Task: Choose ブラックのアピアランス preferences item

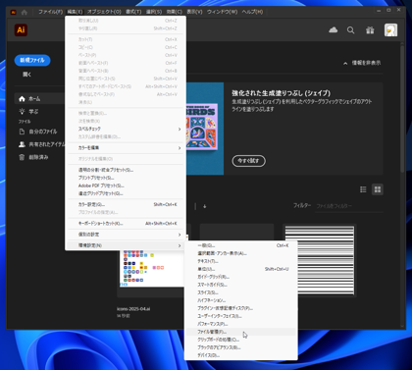Action: click(241, 347)
